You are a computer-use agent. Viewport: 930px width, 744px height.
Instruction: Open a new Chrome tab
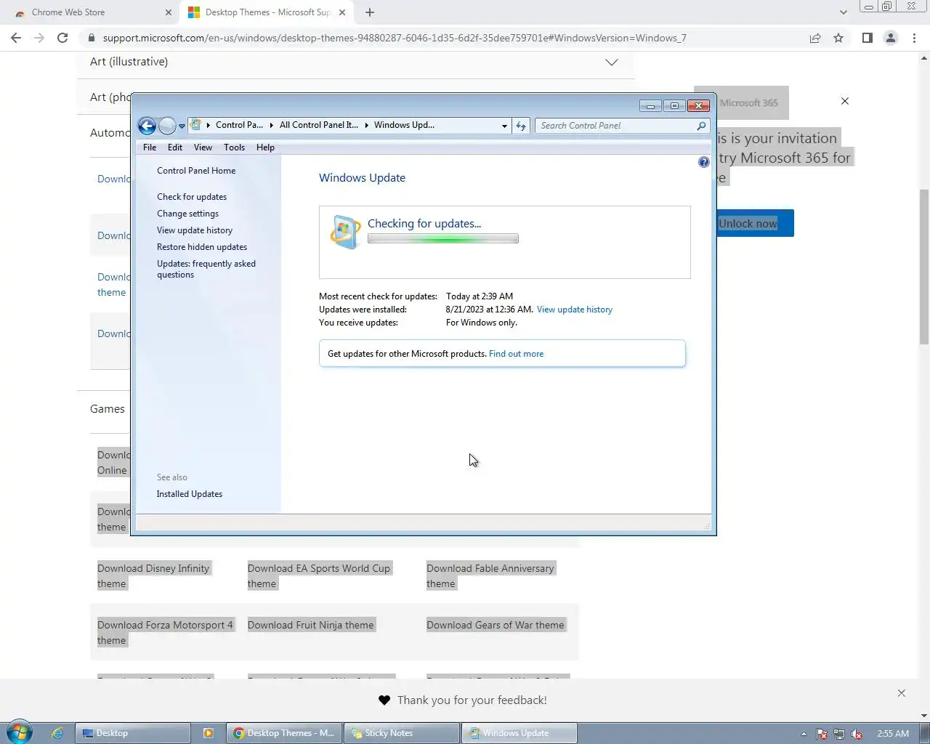click(370, 12)
